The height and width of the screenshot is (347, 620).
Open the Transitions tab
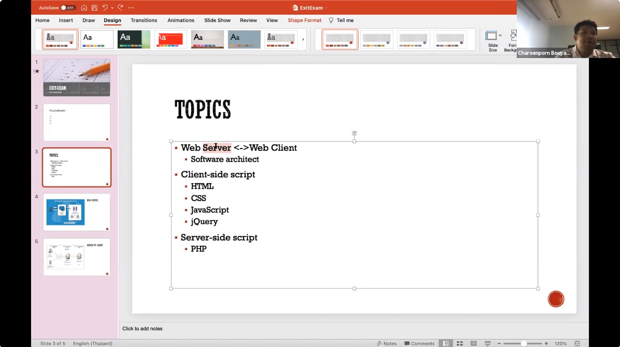[x=144, y=20]
